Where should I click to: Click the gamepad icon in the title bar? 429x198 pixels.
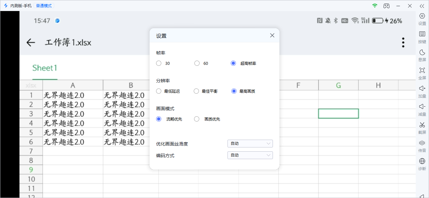(386, 6)
